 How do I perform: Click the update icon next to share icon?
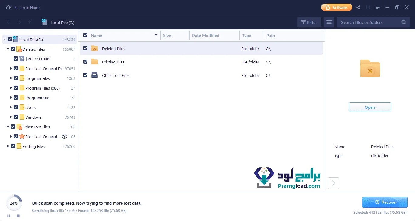coord(368,7)
